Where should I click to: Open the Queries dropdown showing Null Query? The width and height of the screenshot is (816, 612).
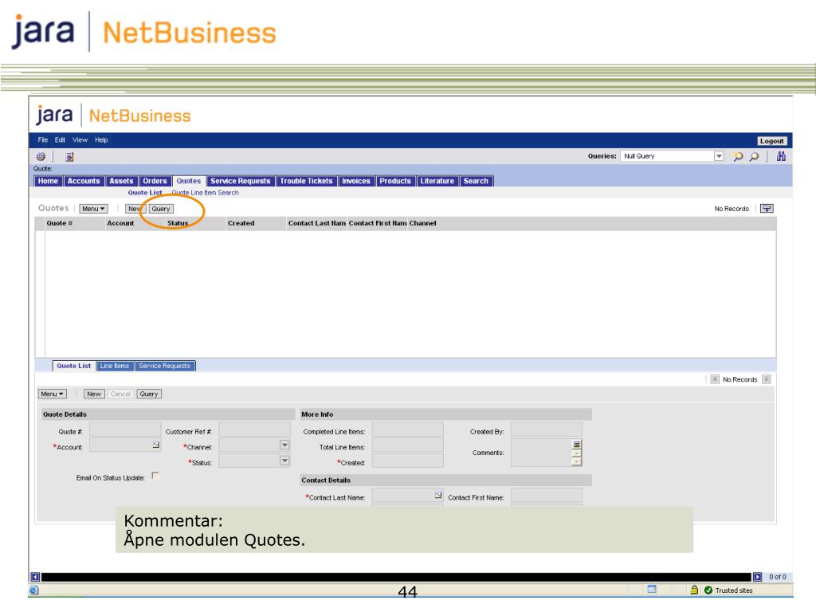pos(719,156)
